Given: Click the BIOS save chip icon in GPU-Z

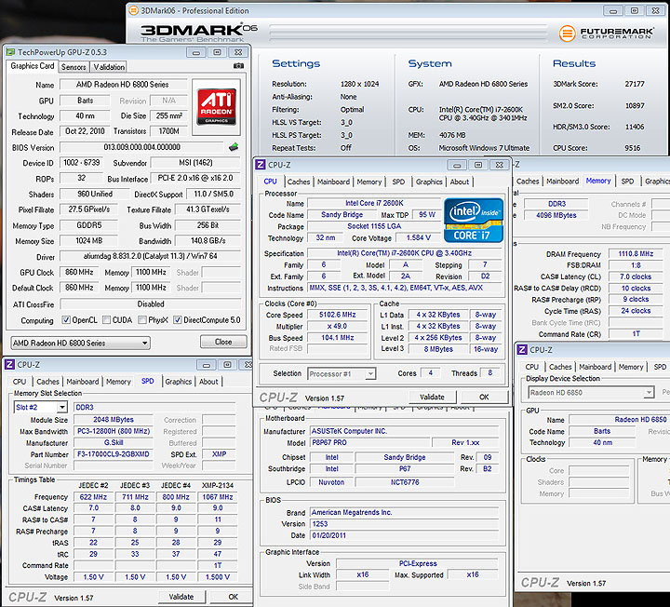Looking at the screenshot, I should click(234, 147).
